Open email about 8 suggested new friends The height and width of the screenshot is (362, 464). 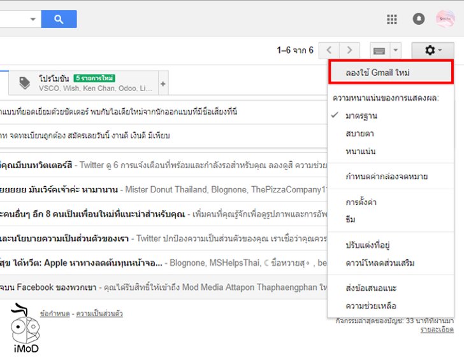(163, 214)
